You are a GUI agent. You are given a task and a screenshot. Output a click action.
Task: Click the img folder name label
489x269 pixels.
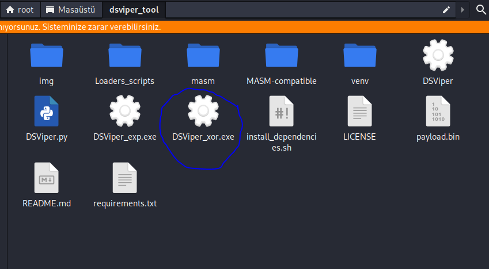(x=47, y=81)
